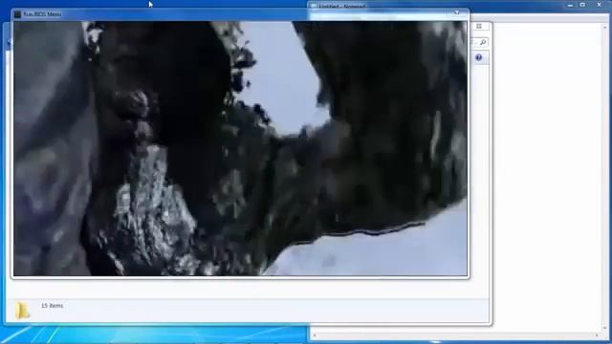This screenshot has width=612, height=344.
Task: Click the Help question-mark icon in Explorer
Action: click(x=478, y=57)
